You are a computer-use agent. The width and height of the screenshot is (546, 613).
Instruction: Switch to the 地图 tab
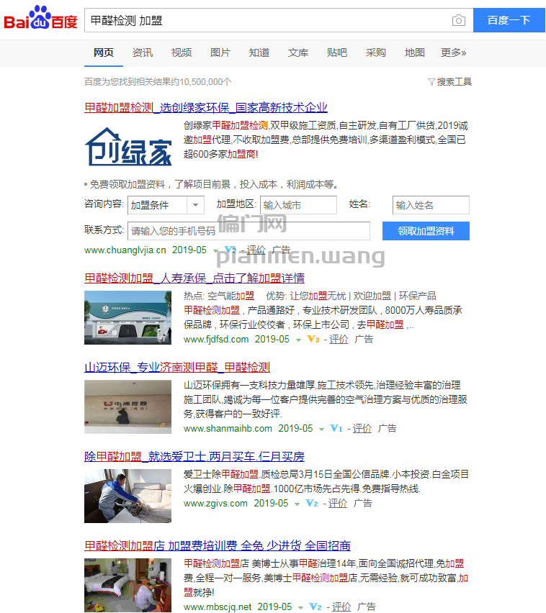tap(414, 53)
